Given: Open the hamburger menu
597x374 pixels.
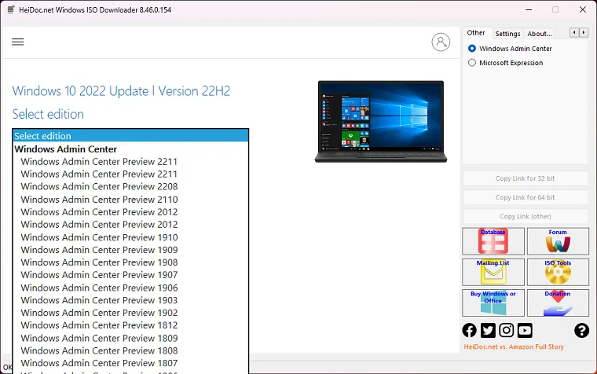Looking at the screenshot, I should [x=17, y=42].
